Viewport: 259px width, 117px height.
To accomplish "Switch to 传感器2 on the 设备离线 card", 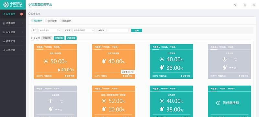I will [49, 89].
